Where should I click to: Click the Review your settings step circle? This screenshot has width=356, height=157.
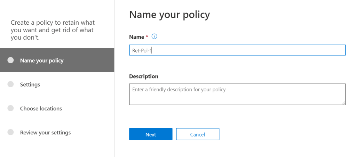pos(11,132)
